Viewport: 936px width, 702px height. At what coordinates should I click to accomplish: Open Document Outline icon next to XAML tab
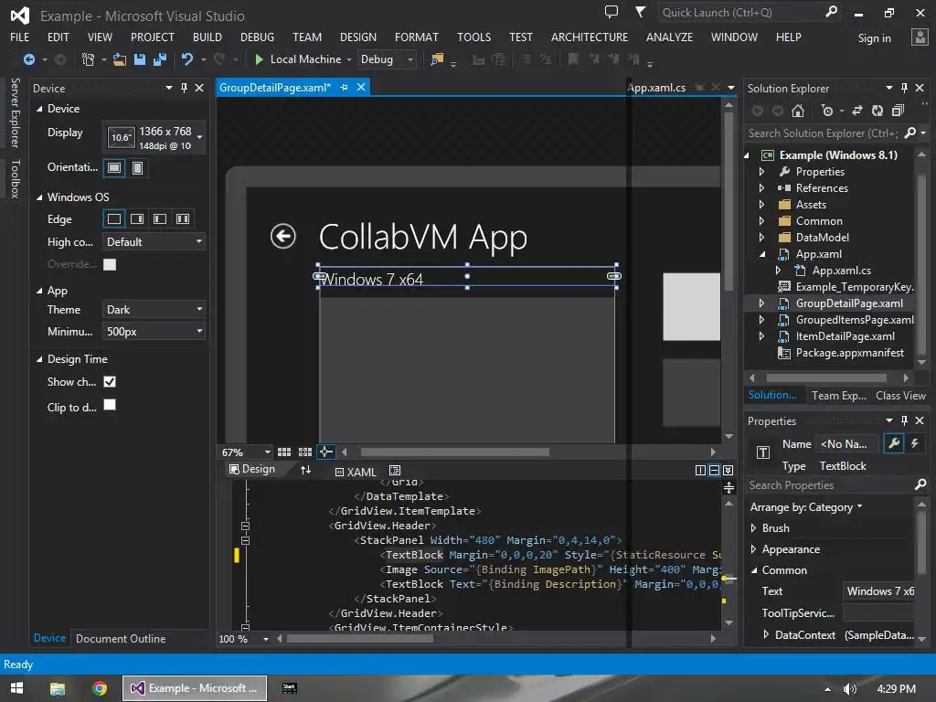395,471
